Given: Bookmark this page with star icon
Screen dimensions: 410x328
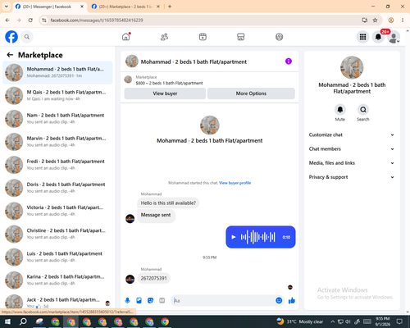Looking at the screenshot, I should (375, 20).
